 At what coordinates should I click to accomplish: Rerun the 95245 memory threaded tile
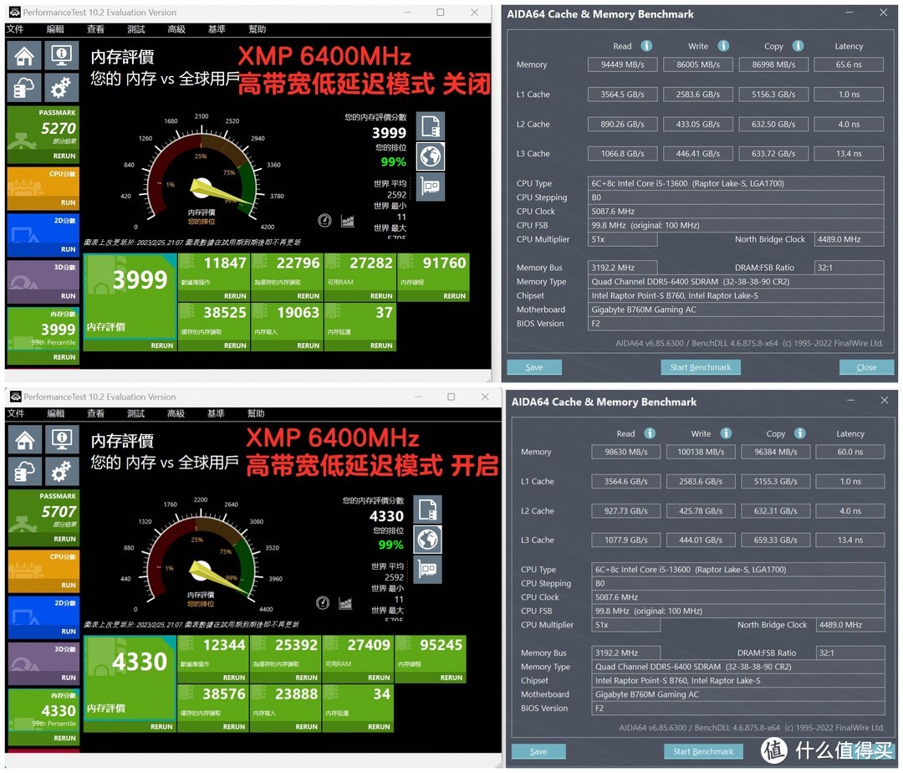pyautogui.click(x=451, y=678)
